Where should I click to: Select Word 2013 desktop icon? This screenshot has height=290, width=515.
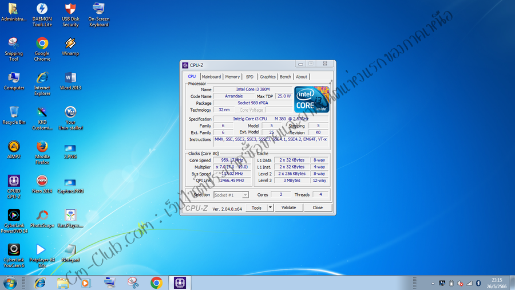click(x=70, y=81)
